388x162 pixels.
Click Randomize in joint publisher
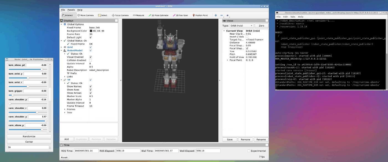[29, 137]
